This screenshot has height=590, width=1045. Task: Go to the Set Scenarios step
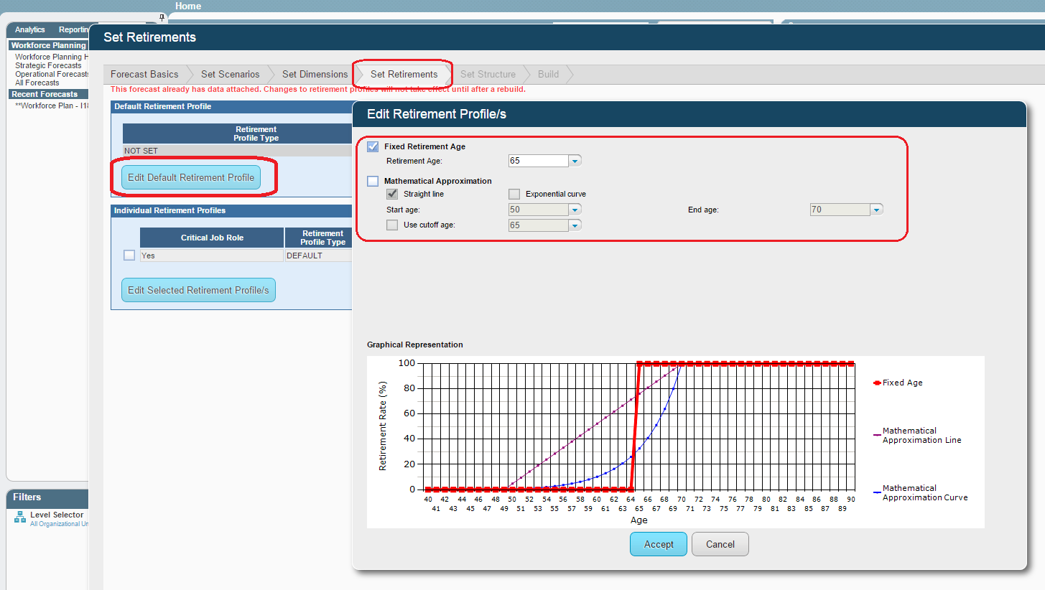click(231, 74)
